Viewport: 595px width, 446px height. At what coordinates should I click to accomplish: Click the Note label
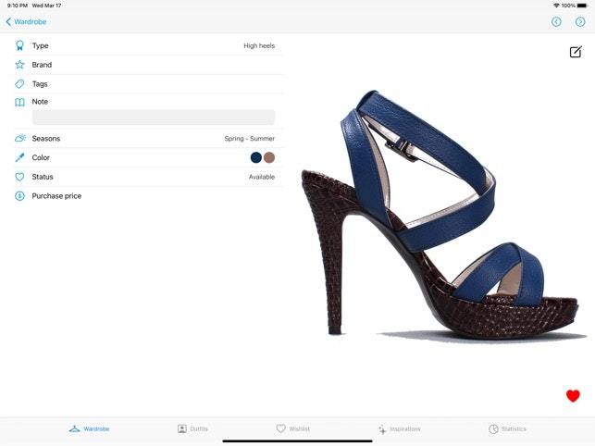(40, 102)
